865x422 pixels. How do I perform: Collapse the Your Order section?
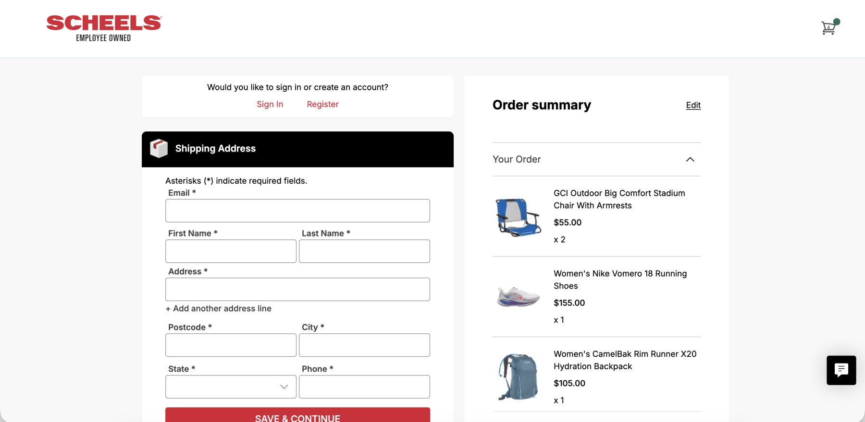point(691,159)
